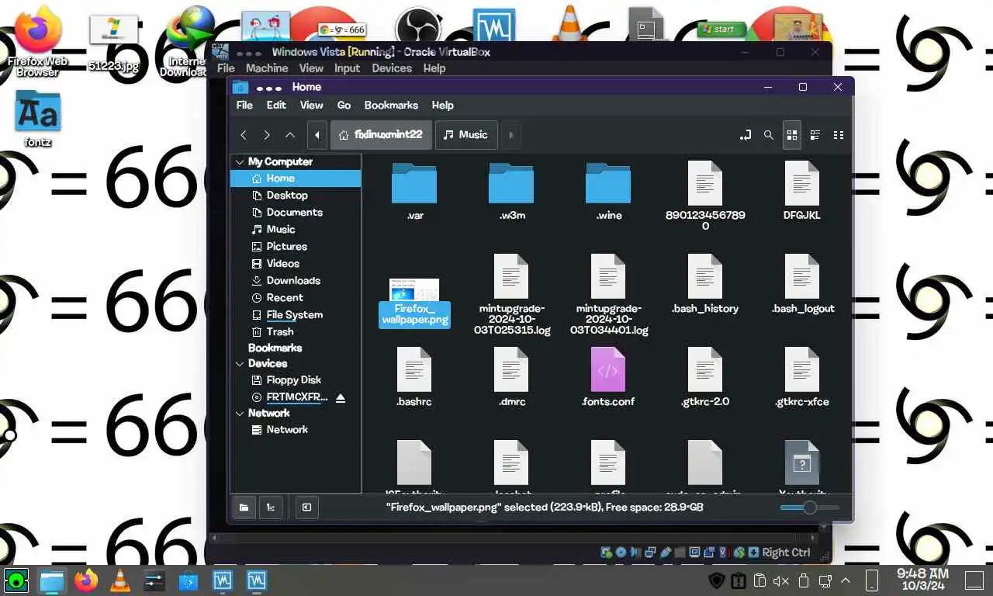993x596 pixels.
Task: Click the fxlinuxmint22 path bar button
Action: pos(381,135)
